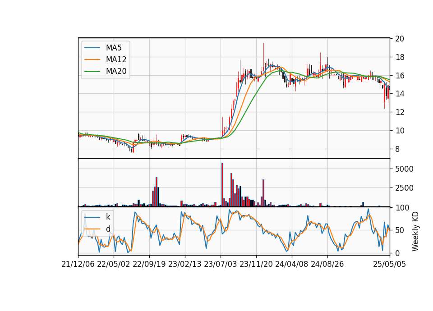Click the KD axis value 50
The width and height of the screenshot is (433, 311).
click(x=400, y=230)
